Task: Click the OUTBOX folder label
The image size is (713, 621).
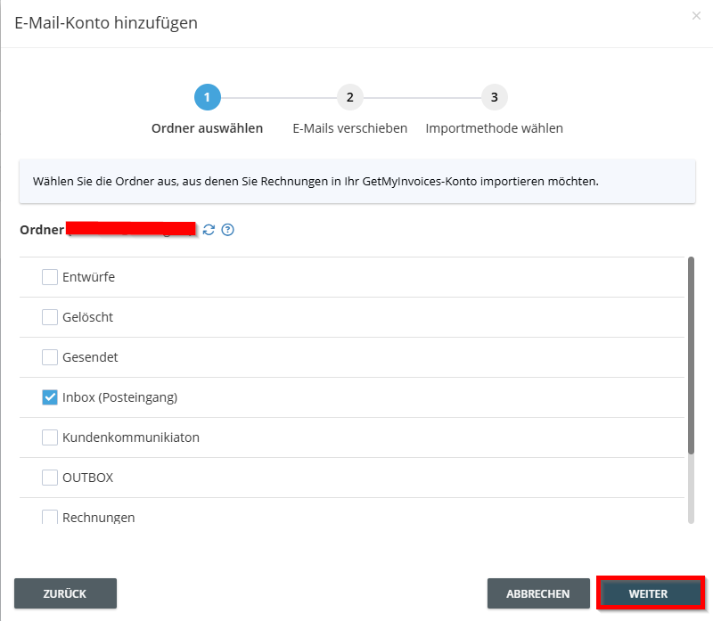Action: [87, 478]
